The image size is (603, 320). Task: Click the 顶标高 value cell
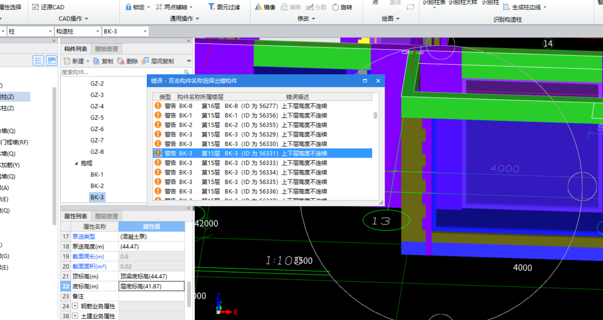(152, 276)
